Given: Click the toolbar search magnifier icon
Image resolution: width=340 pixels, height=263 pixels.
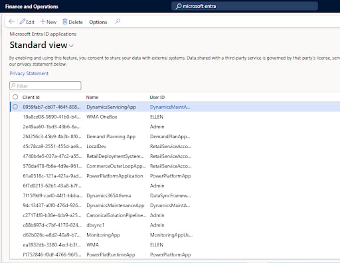Looking at the screenshot, I should (x=118, y=21).
